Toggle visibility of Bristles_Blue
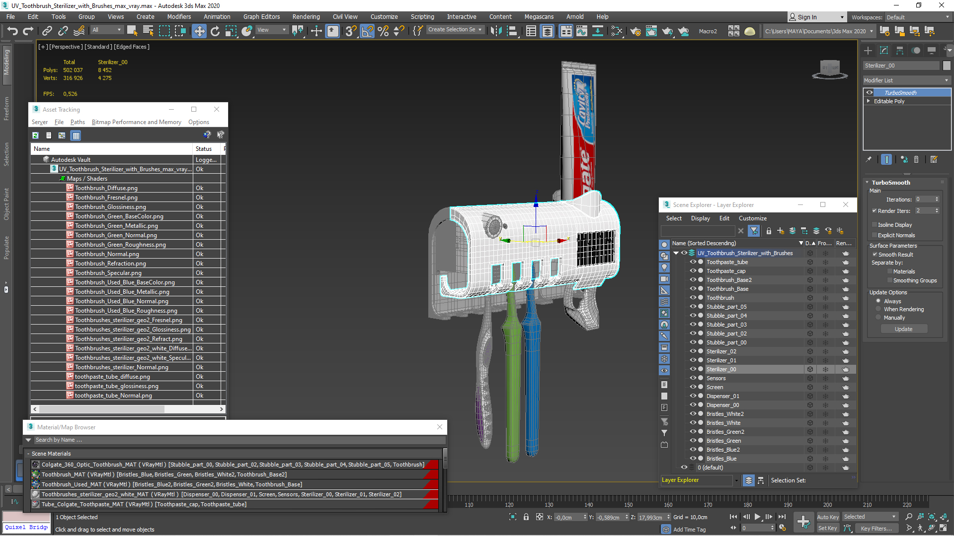954x536 pixels. pos(693,459)
